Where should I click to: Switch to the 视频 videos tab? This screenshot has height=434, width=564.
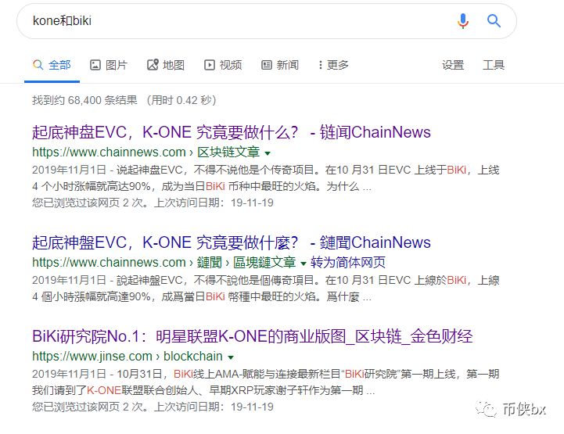tap(223, 65)
